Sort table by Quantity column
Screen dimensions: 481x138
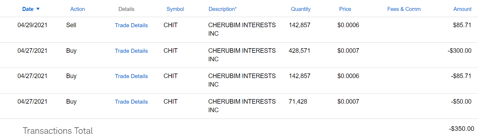pos(300,9)
